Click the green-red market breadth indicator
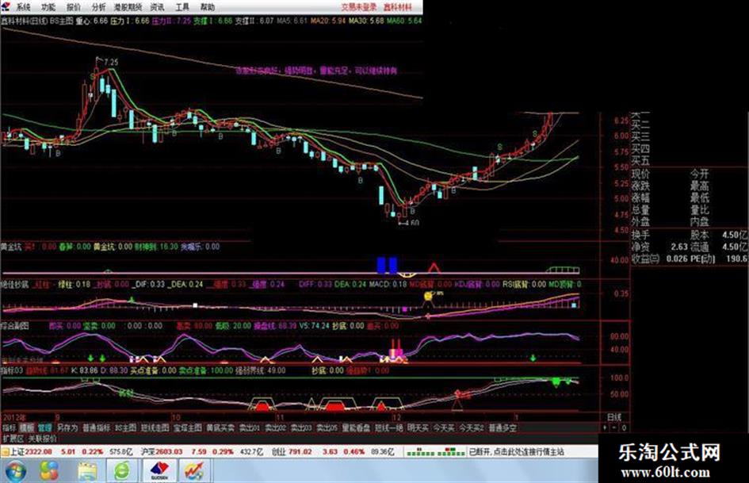This screenshot has width=749, height=483. click(435, 451)
